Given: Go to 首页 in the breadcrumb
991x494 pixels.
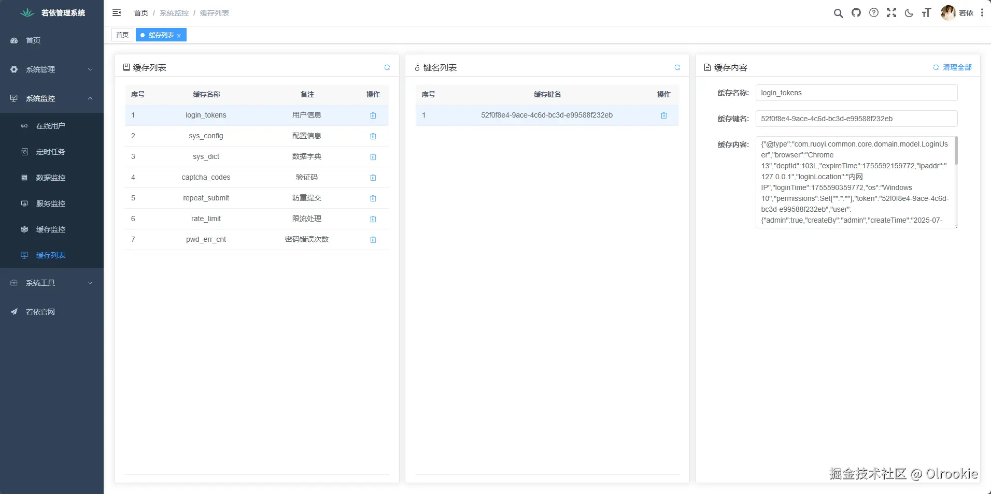Looking at the screenshot, I should tap(141, 13).
